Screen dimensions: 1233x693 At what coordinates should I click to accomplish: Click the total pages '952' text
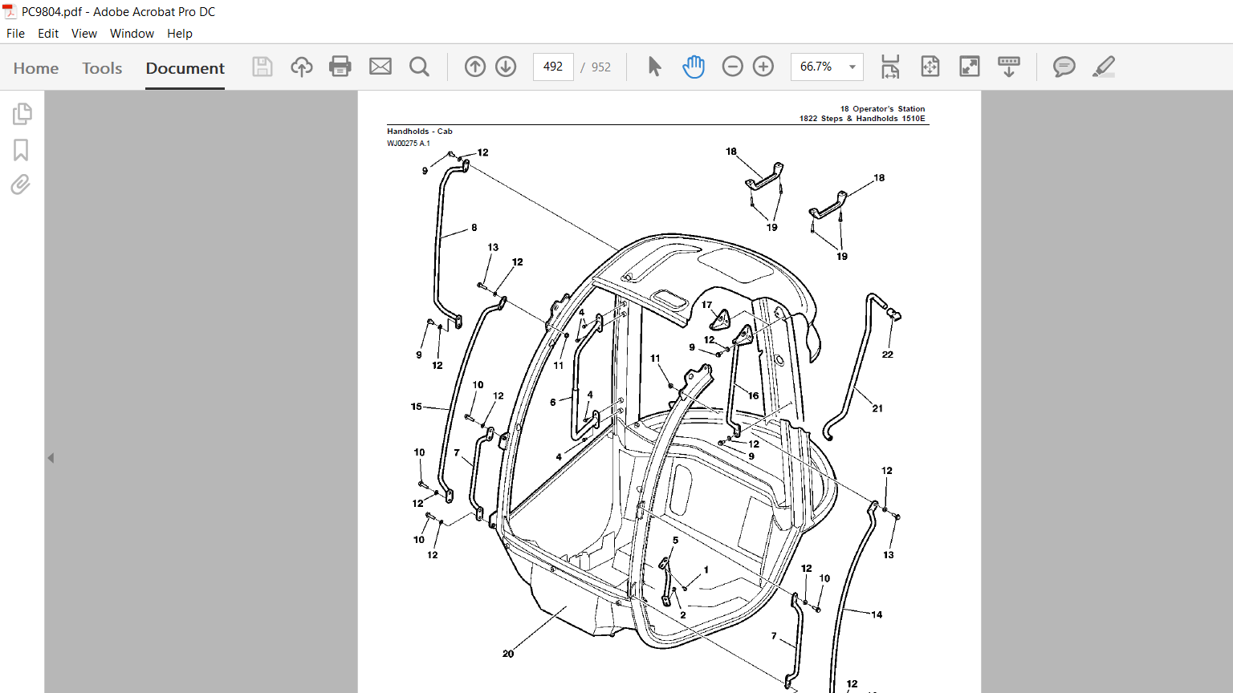point(601,67)
